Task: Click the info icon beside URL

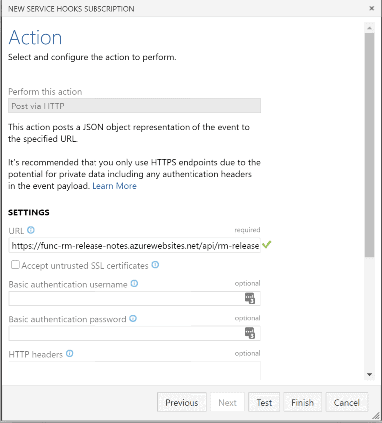Action: click(30, 230)
